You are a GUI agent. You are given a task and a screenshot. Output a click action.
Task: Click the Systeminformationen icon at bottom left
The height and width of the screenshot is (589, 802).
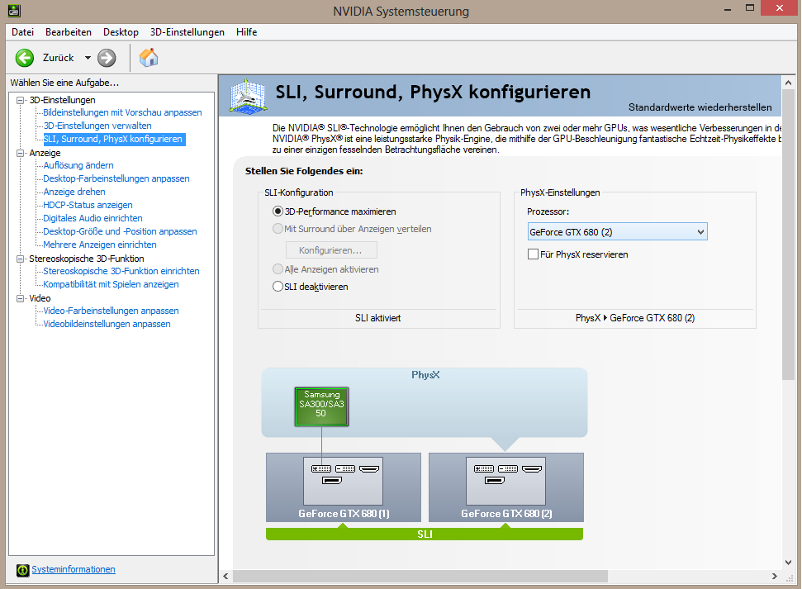22,570
